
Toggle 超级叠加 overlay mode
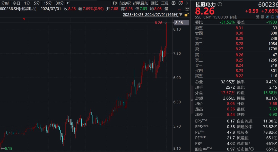point(141,3)
